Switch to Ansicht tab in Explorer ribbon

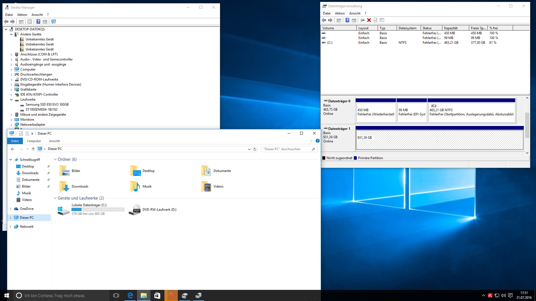(54, 141)
